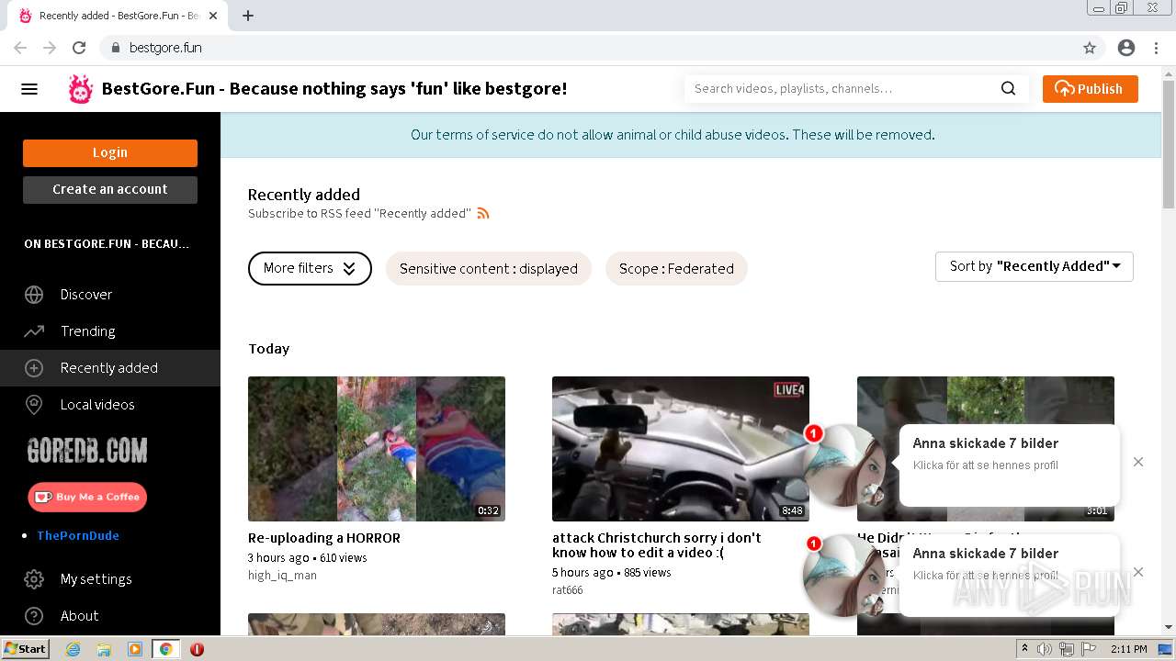
Task: Launch Internet Explorer from the taskbar
Action: pos(73,649)
